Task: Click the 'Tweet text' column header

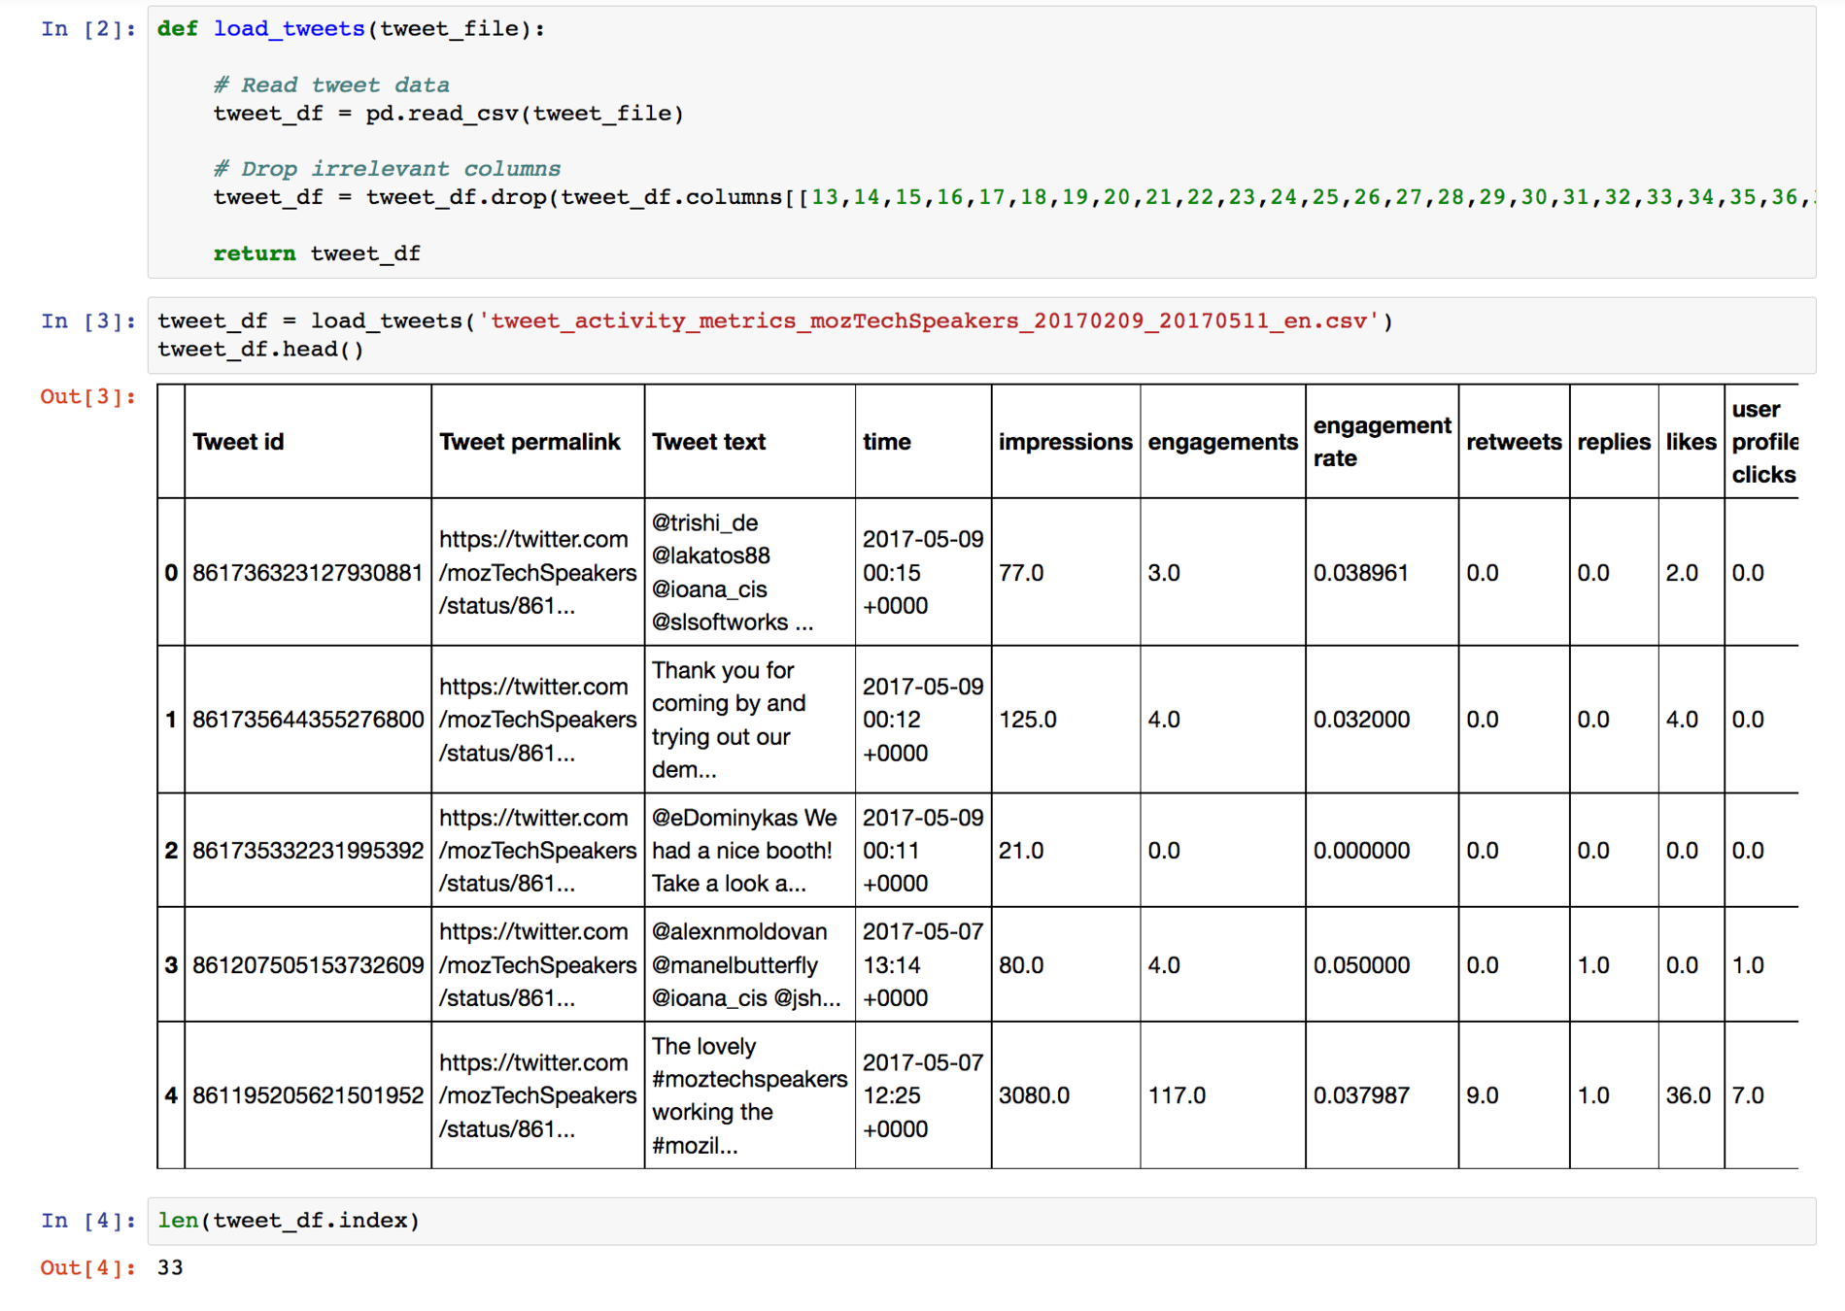Action: (708, 442)
